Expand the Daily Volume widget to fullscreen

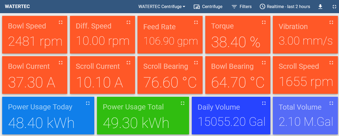[264, 103]
